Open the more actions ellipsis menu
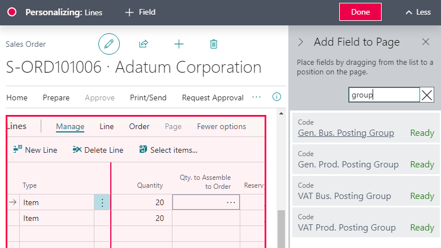 pyautogui.click(x=257, y=97)
